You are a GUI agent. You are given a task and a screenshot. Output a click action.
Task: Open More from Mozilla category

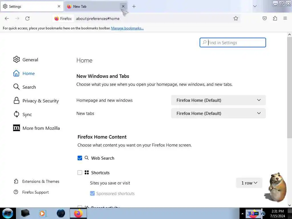36,128
